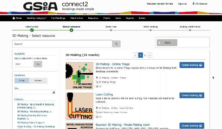222x129 pixels.
Task: Click the location pin beside 3D Making - Online - Triage
Action: click(97, 78)
